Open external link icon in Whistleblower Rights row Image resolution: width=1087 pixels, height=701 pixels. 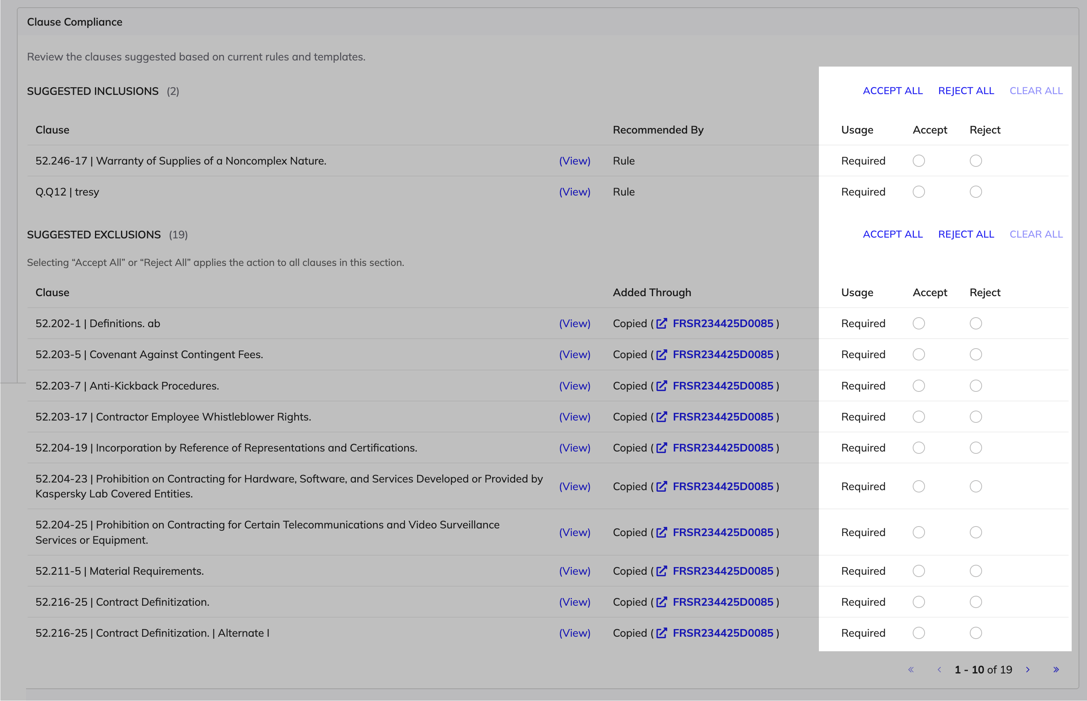point(661,417)
